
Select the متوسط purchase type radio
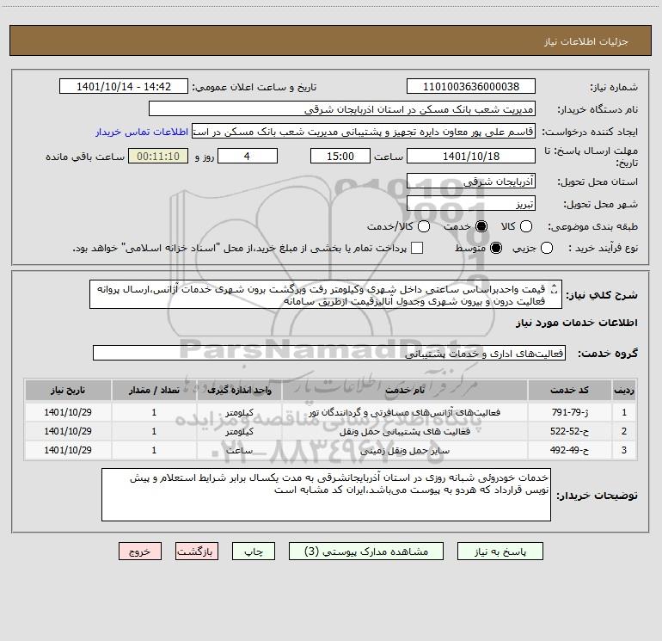[496, 249]
